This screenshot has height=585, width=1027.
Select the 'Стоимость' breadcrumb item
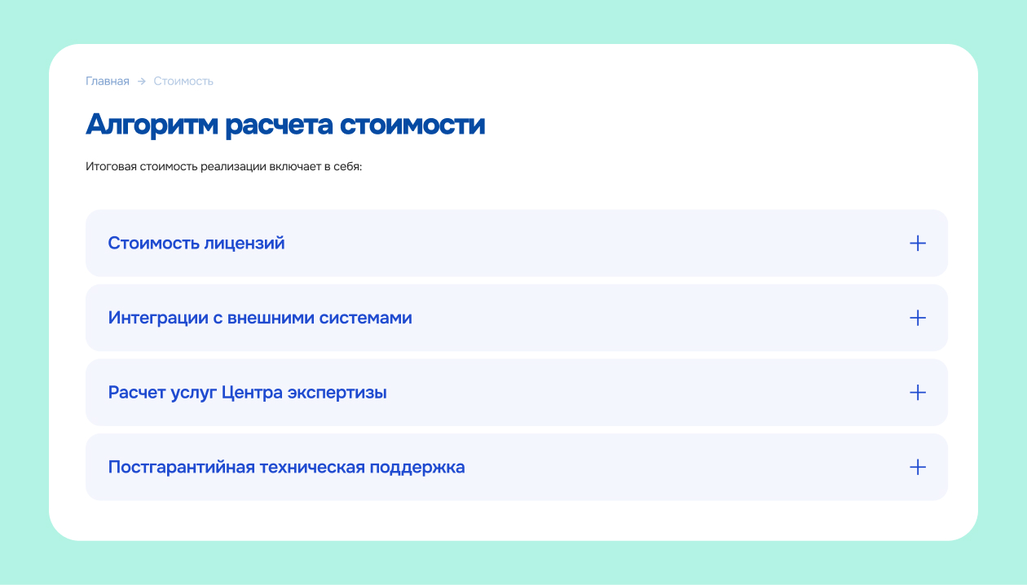point(183,81)
